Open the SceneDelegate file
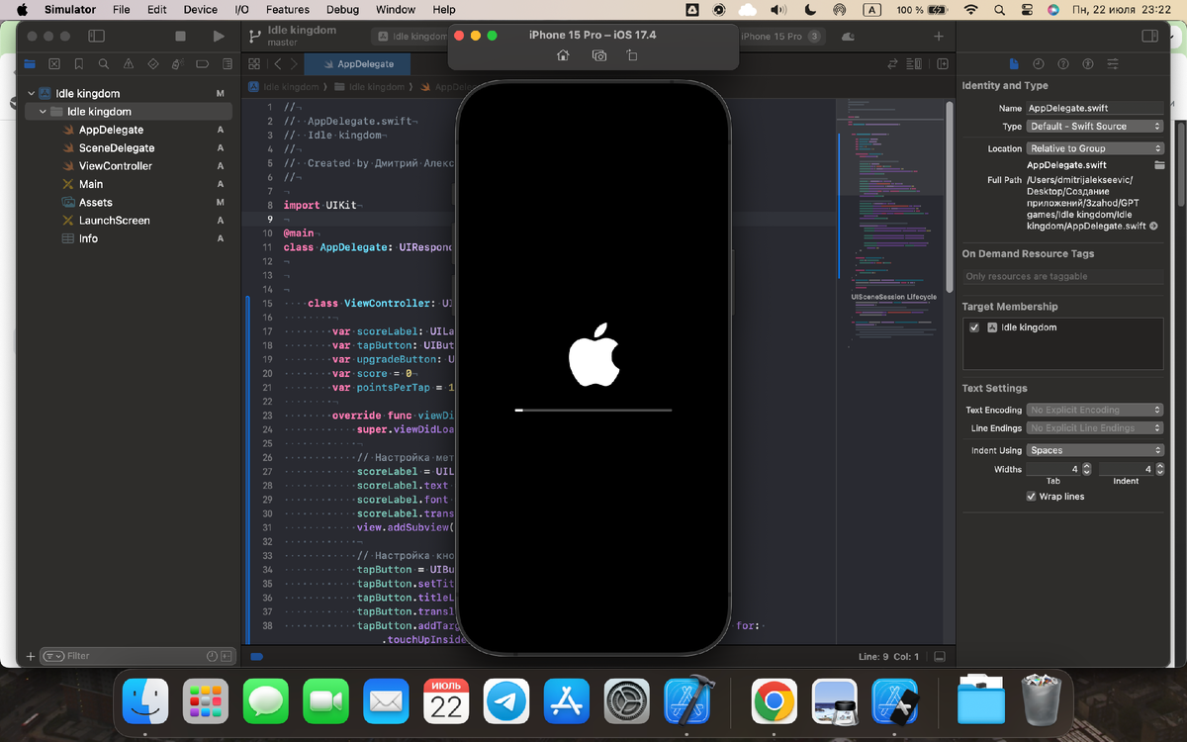Image resolution: width=1187 pixels, height=742 pixels. (117, 148)
